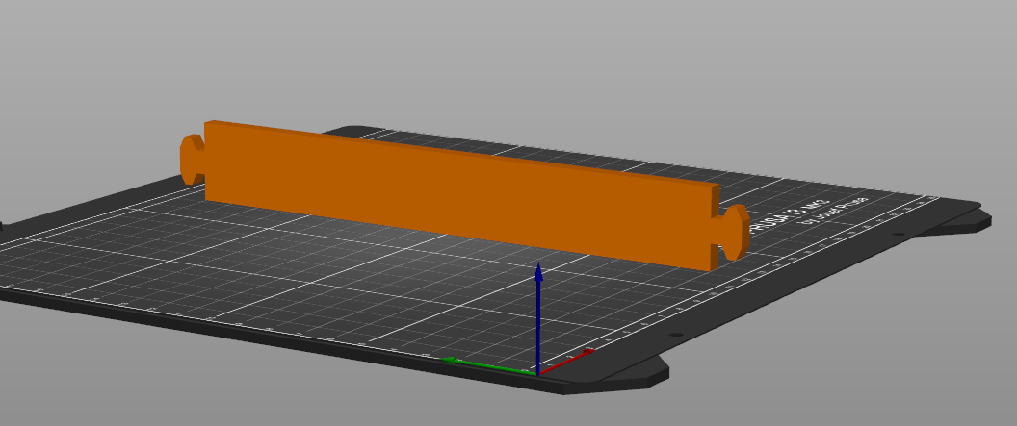Select the orange bar model on the bed

[462, 194]
